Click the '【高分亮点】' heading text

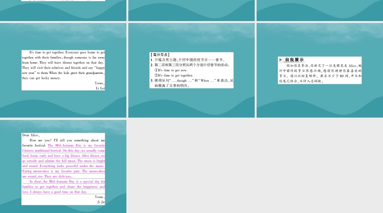pos(160,55)
